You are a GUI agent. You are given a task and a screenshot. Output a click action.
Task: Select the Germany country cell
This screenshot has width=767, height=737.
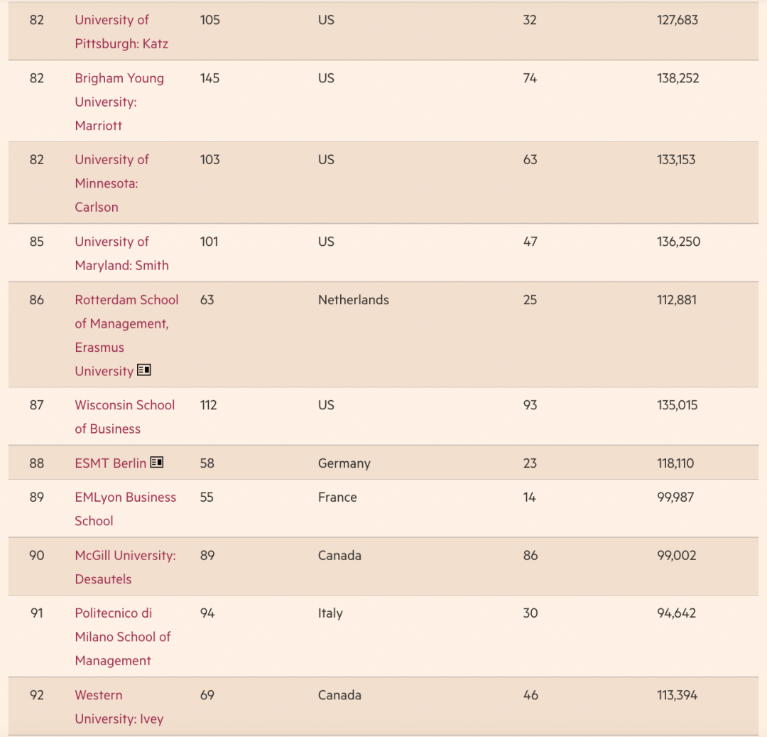click(x=344, y=463)
